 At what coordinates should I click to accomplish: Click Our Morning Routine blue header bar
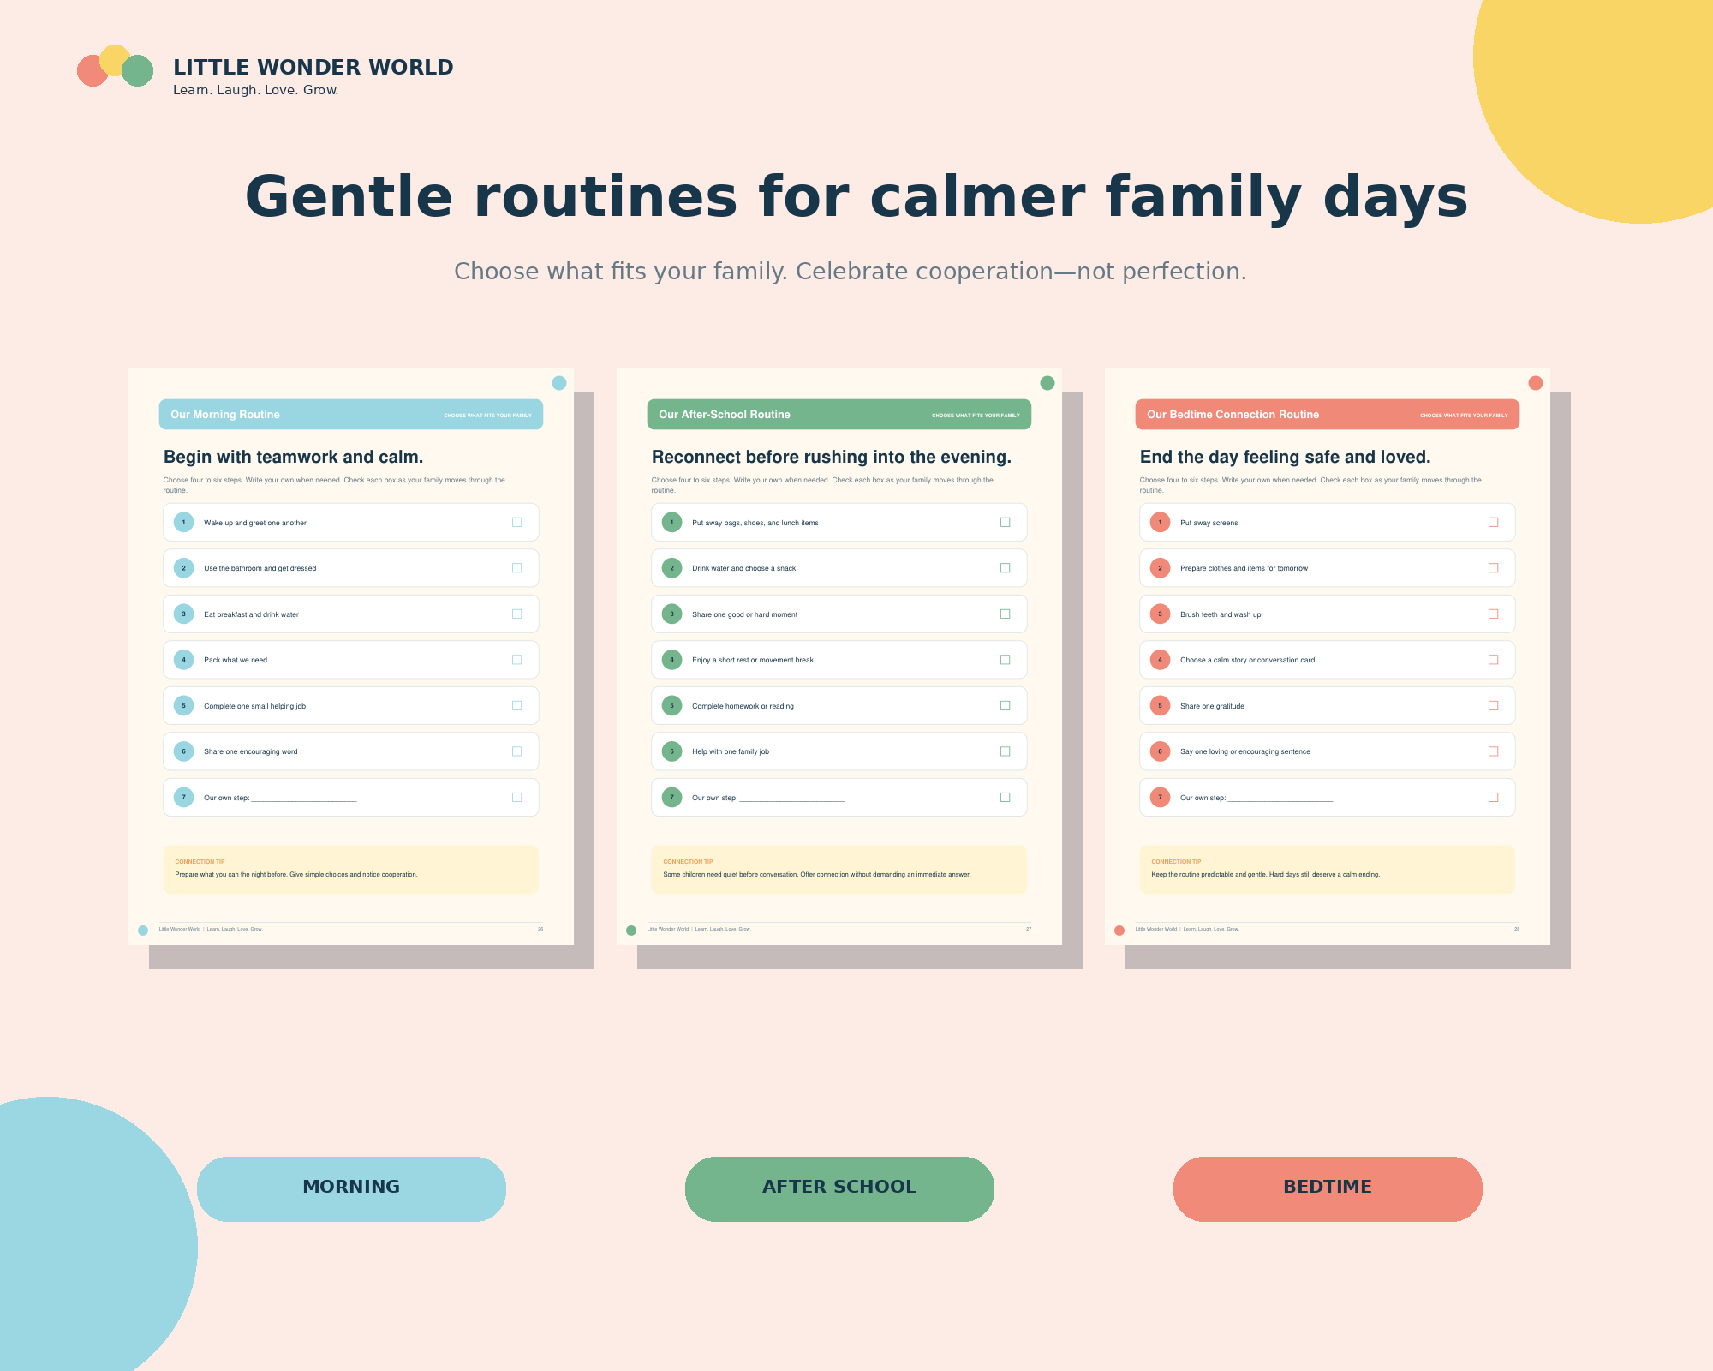(351, 415)
